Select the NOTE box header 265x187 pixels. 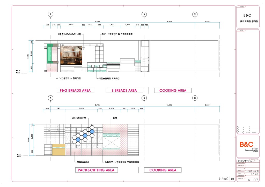[x=242, y=30]
